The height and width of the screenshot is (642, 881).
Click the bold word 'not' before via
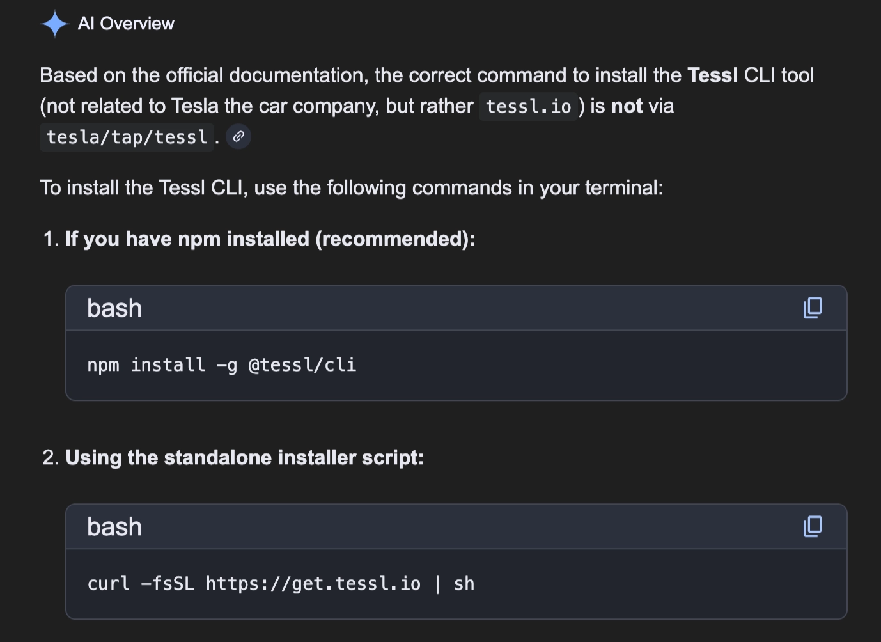pos(627,106)
